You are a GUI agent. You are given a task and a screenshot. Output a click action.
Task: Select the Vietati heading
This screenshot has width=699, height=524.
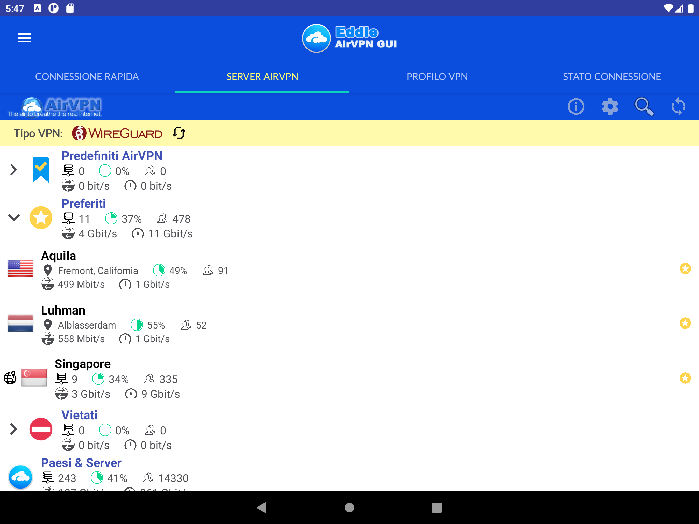80,415
